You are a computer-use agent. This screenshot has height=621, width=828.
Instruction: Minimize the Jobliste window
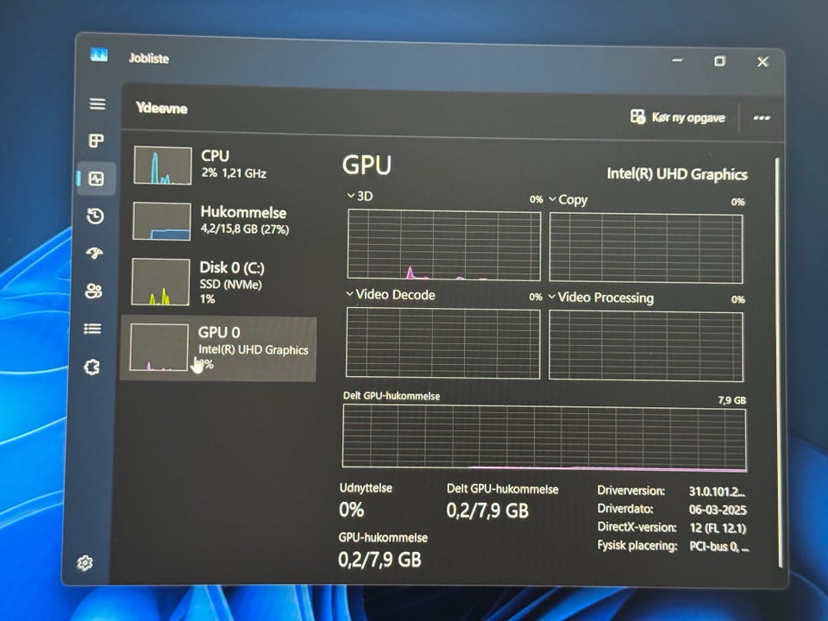pyautogui.click(x=678, y=60)
